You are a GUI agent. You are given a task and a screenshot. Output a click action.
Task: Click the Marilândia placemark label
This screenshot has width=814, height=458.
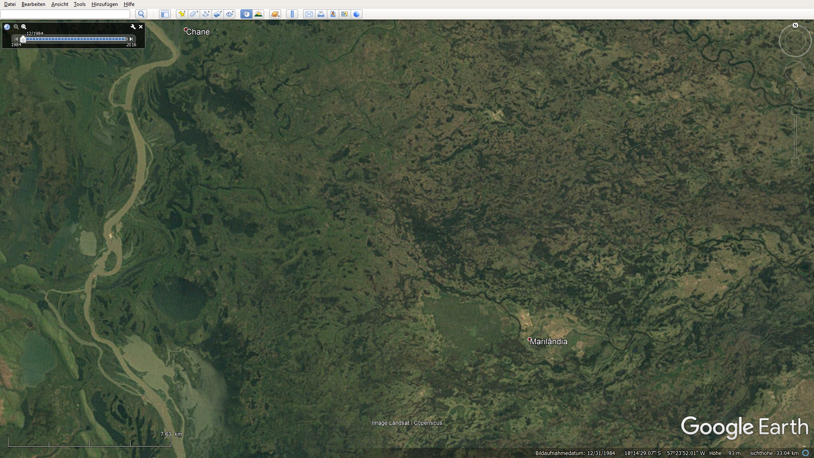[x=548, y=341]
